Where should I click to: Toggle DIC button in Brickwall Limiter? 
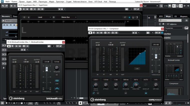[57, 89]
